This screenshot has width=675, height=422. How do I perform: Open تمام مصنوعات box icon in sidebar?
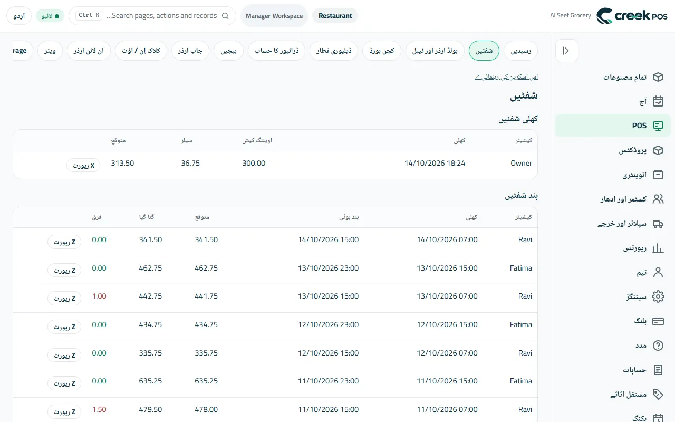[658, 77]
